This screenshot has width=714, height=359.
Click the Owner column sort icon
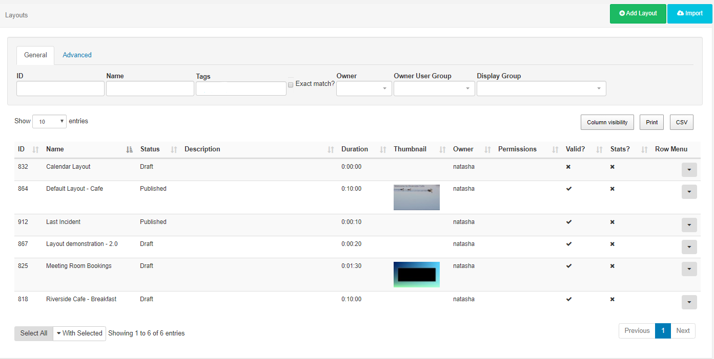pyautogui.click(x=487, y=149)
